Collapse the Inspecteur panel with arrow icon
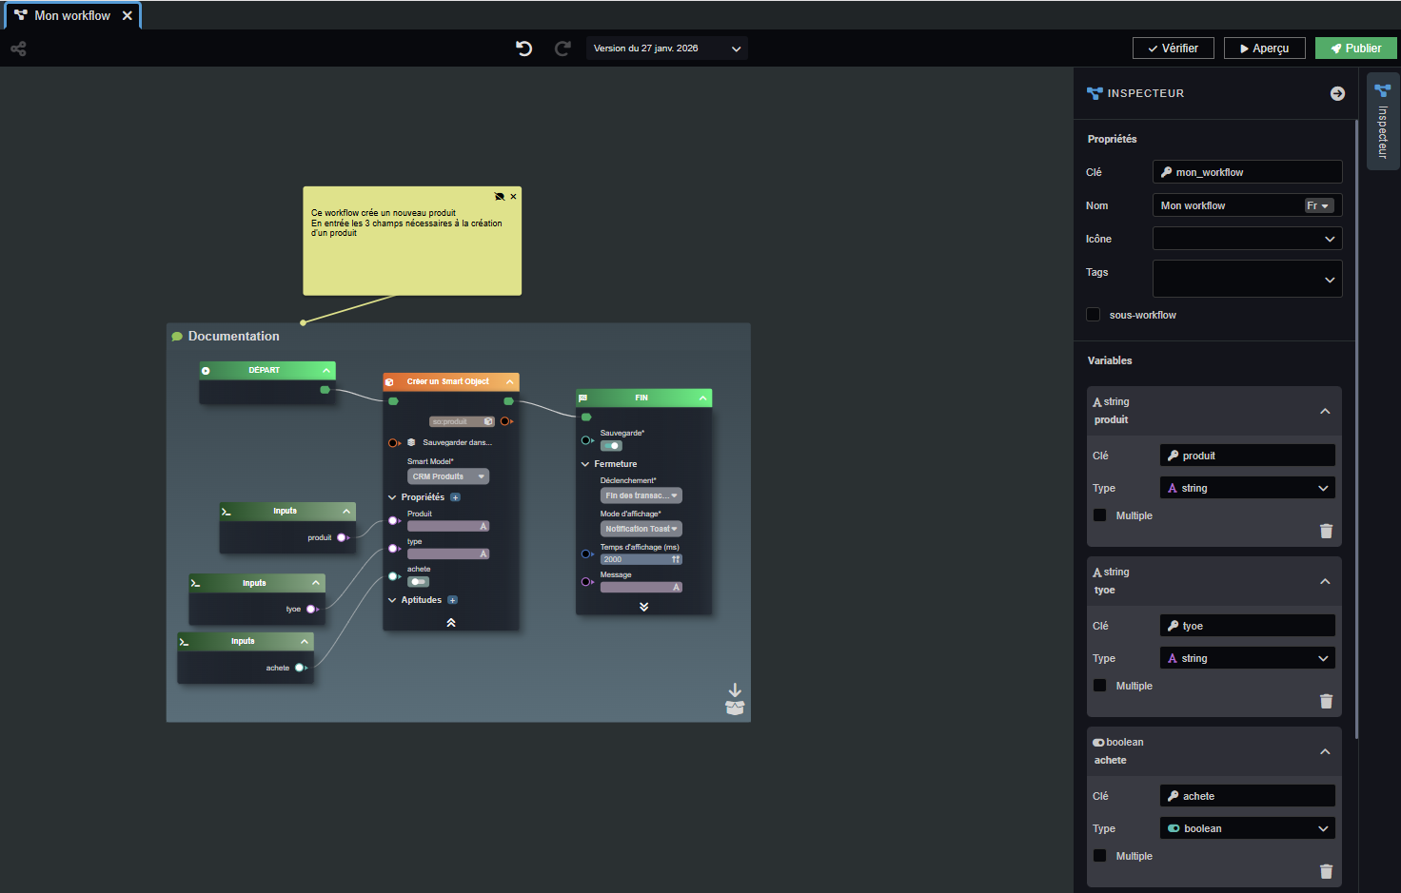 coord(1337,93)
